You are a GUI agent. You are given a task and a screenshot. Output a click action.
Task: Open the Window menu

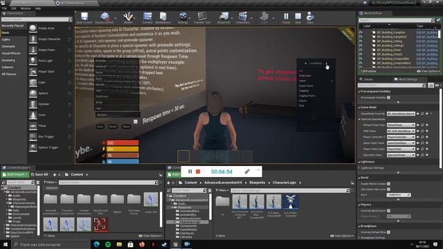click(26, 8)
